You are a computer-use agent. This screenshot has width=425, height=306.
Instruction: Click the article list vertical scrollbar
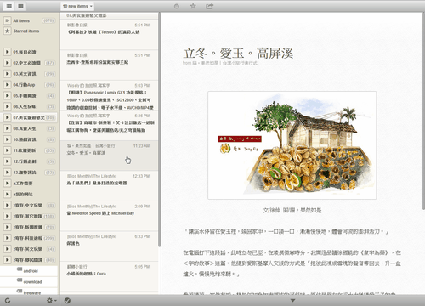click(x=159, y=129)
